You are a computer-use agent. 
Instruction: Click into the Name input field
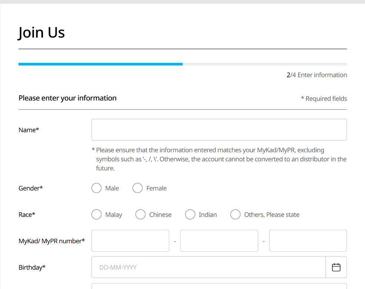(219, 130)
